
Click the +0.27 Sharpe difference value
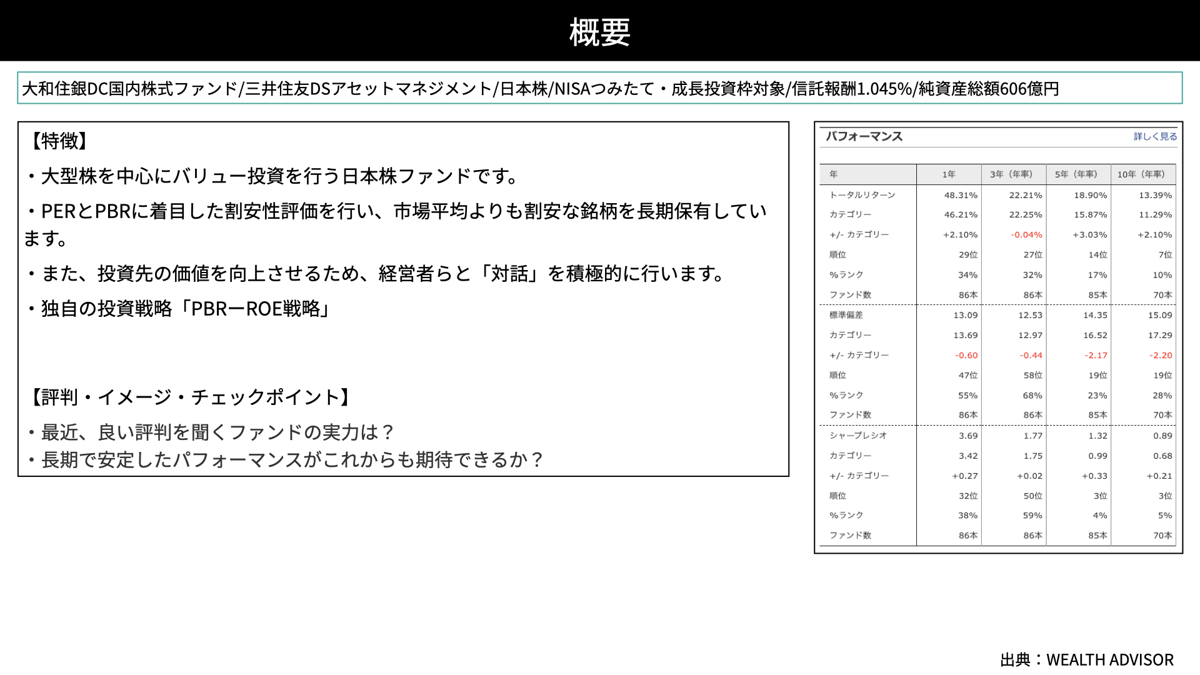coord(965,476)
